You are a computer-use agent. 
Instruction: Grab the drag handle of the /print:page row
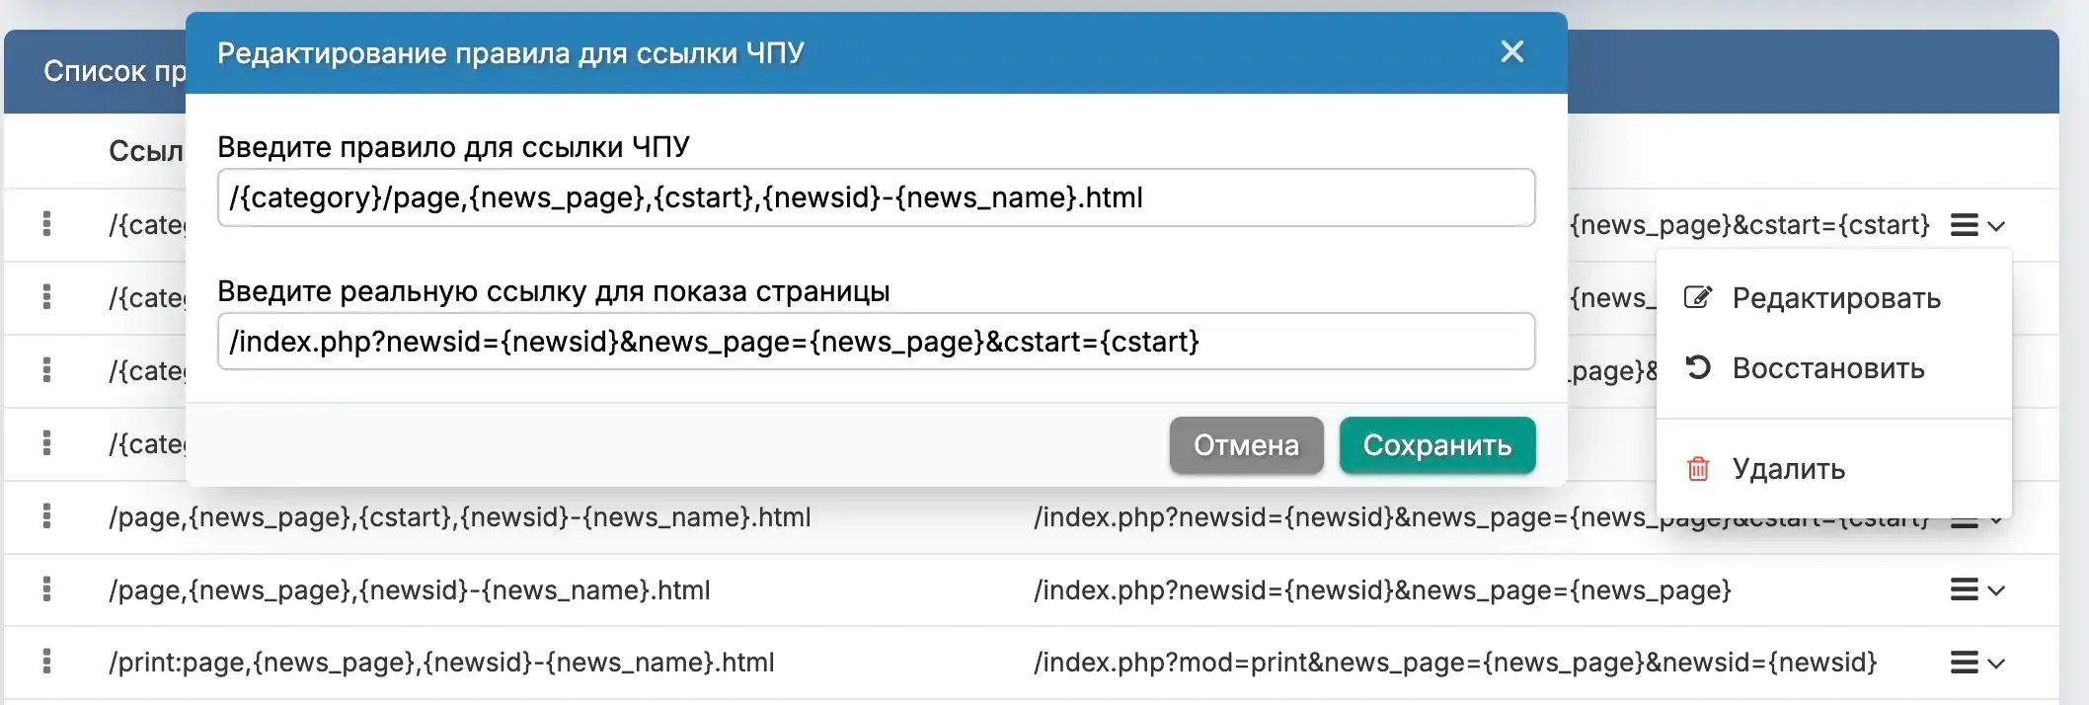pyautogui.click(x=46, y=662)
